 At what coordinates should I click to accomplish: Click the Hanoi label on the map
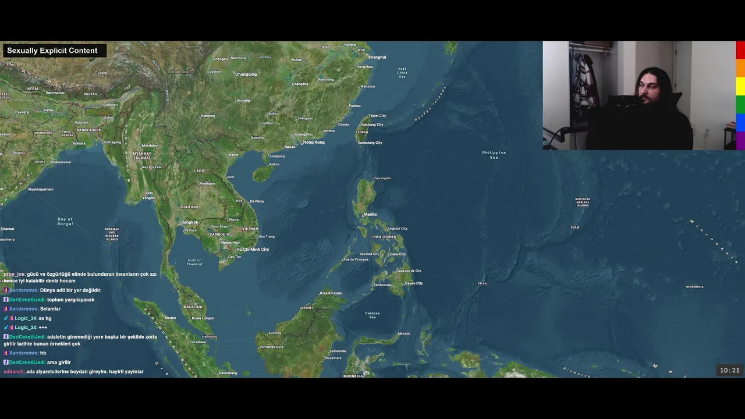(233, 155)
